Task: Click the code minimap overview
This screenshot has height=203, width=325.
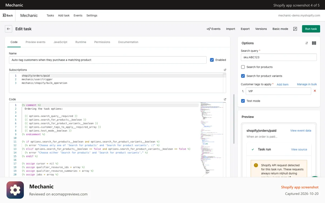Action: (212, 139)
